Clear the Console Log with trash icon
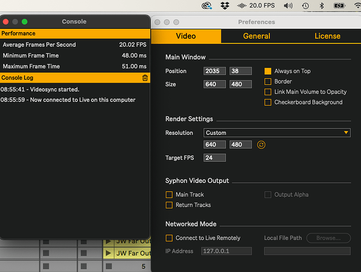361x272 pixels. [x=145, y=78]
